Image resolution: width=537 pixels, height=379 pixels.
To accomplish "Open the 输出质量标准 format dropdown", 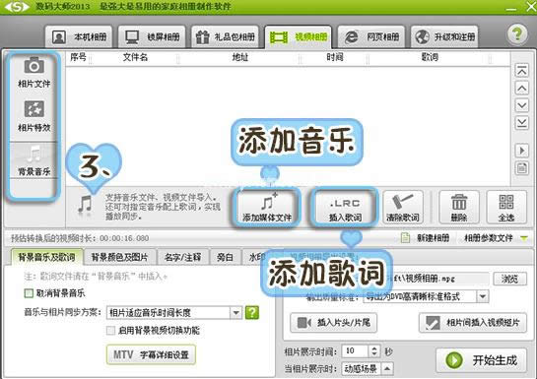I will coord(483,296).
